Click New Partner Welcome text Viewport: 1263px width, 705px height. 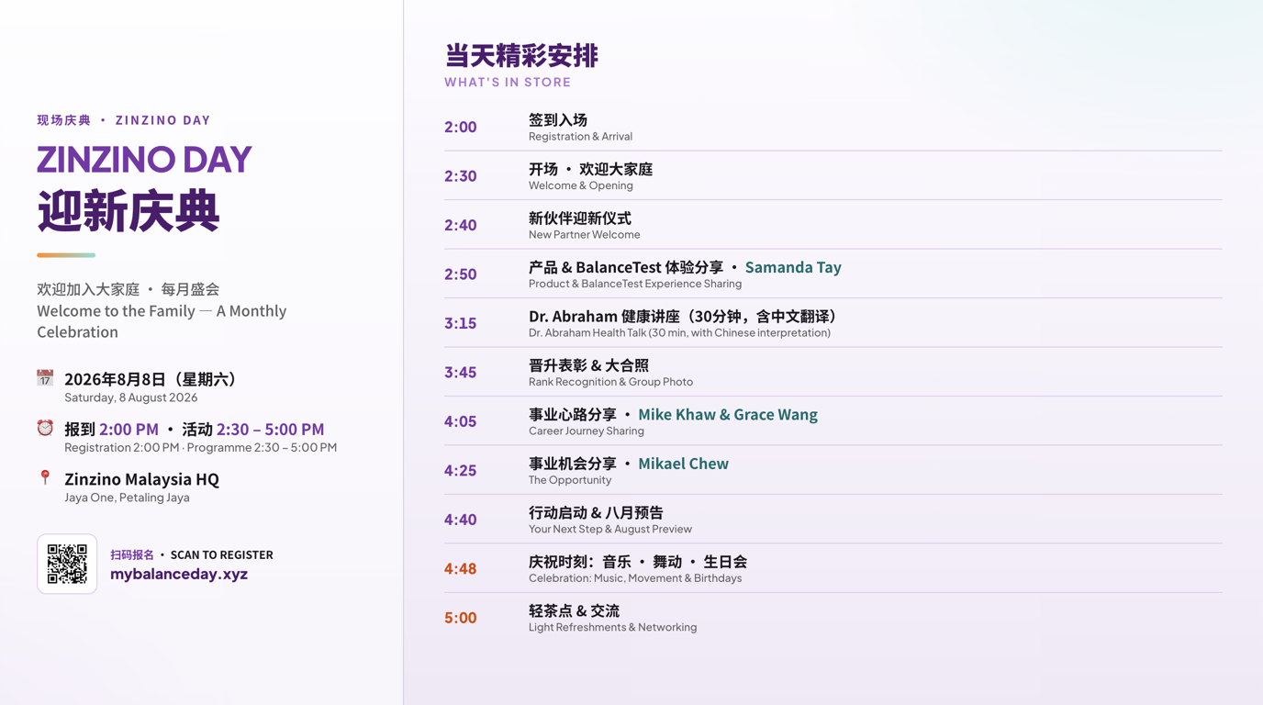[585, 235]
